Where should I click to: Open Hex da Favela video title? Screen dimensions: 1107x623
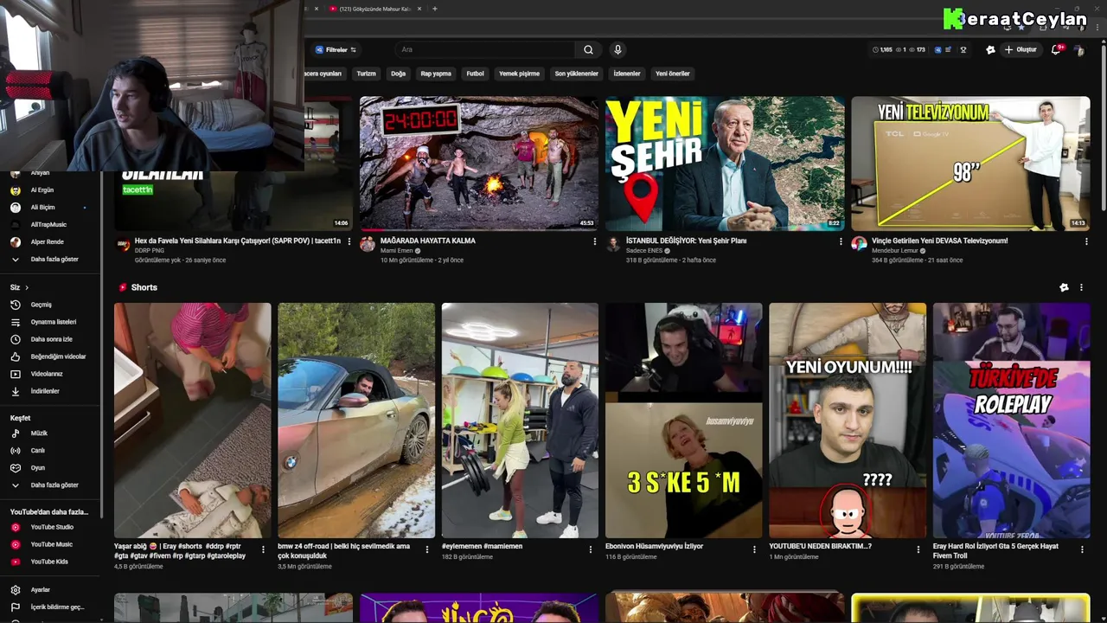point(238,241)
